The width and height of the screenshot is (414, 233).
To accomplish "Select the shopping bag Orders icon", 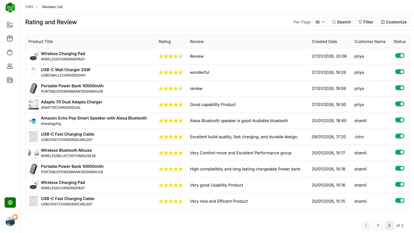I will click(x=9, y=52).
